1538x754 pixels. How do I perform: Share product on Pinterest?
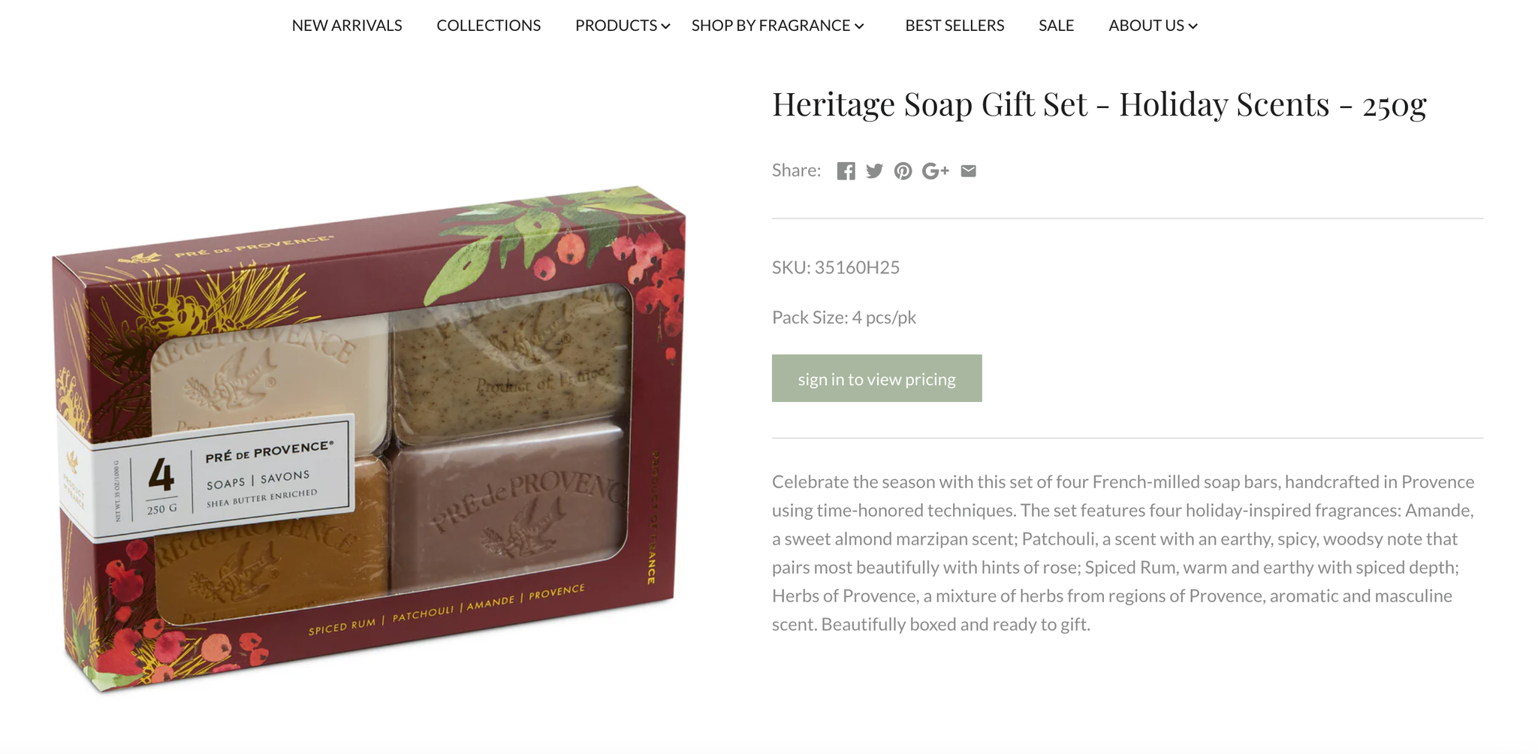click(x=903, y=171)
